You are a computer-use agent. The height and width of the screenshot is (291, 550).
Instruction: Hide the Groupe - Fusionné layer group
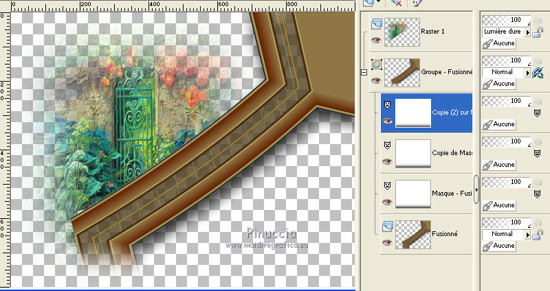coord(376,80)
